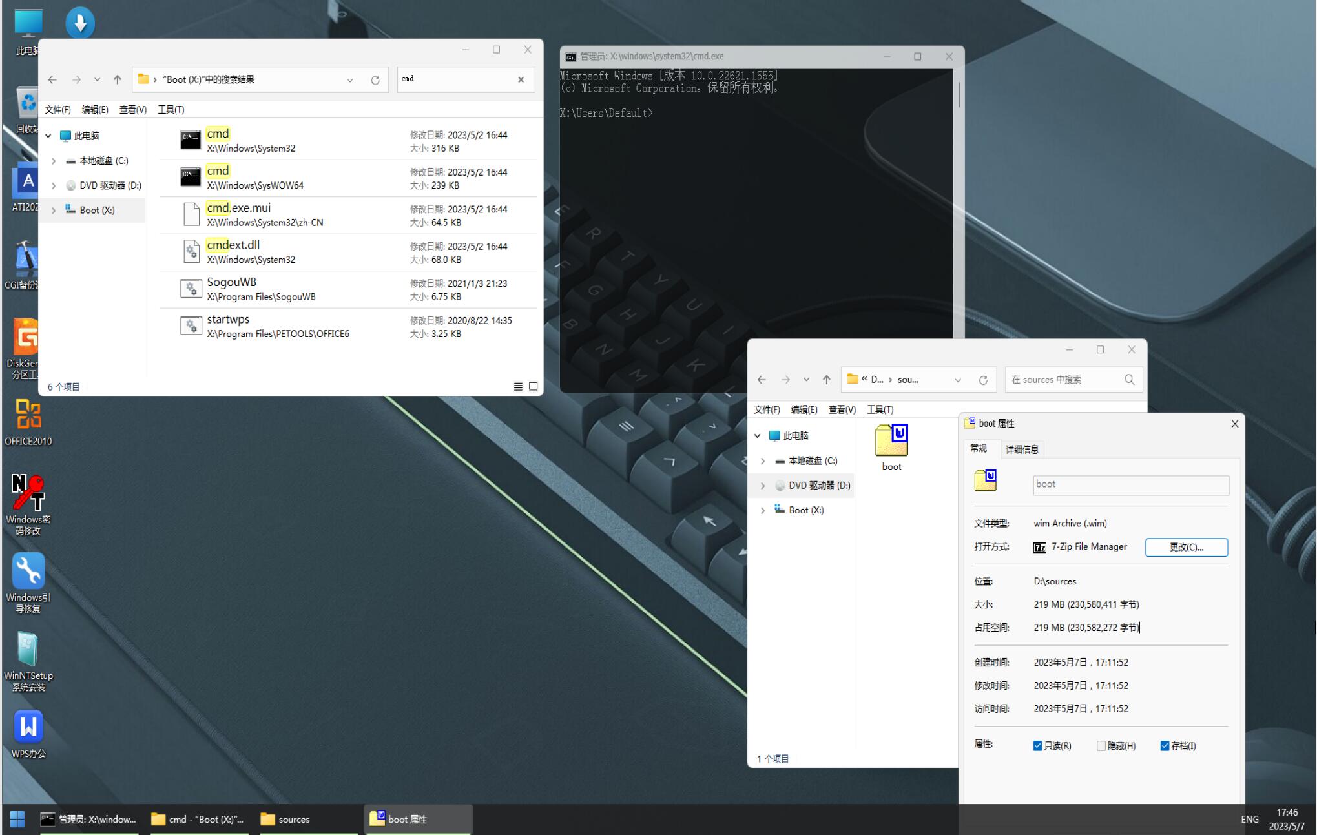Switch to cmd admin window on taskbar
The width and height of the screenshot is (1317, 835).
click(x=89, y=819)
